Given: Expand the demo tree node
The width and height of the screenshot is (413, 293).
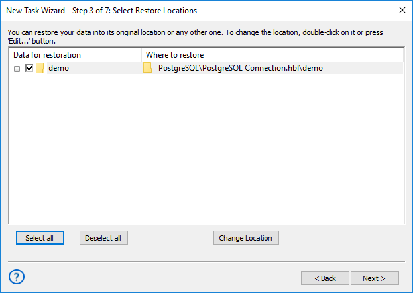Looking at the screenshot, I should 17,68.
